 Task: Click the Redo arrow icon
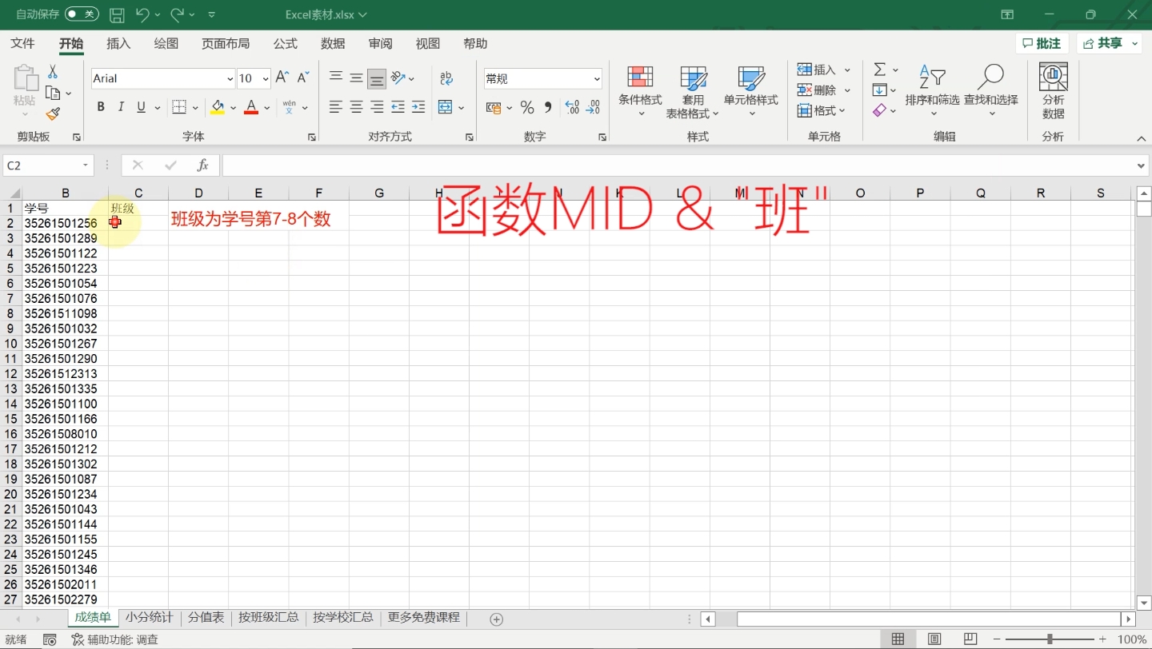(178, 14)
